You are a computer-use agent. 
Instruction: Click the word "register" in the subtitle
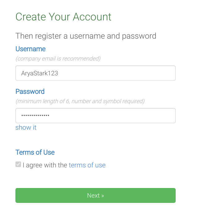pos(53,36)
